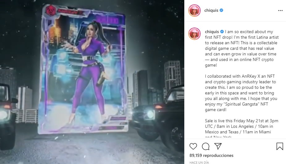286x164 pixels.
Task: Click the verified badge in the caption
Action: (222, 32)
